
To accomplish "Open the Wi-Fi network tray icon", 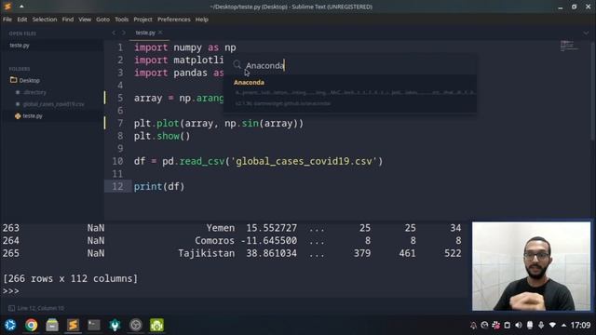I will [x=552, y=325].
